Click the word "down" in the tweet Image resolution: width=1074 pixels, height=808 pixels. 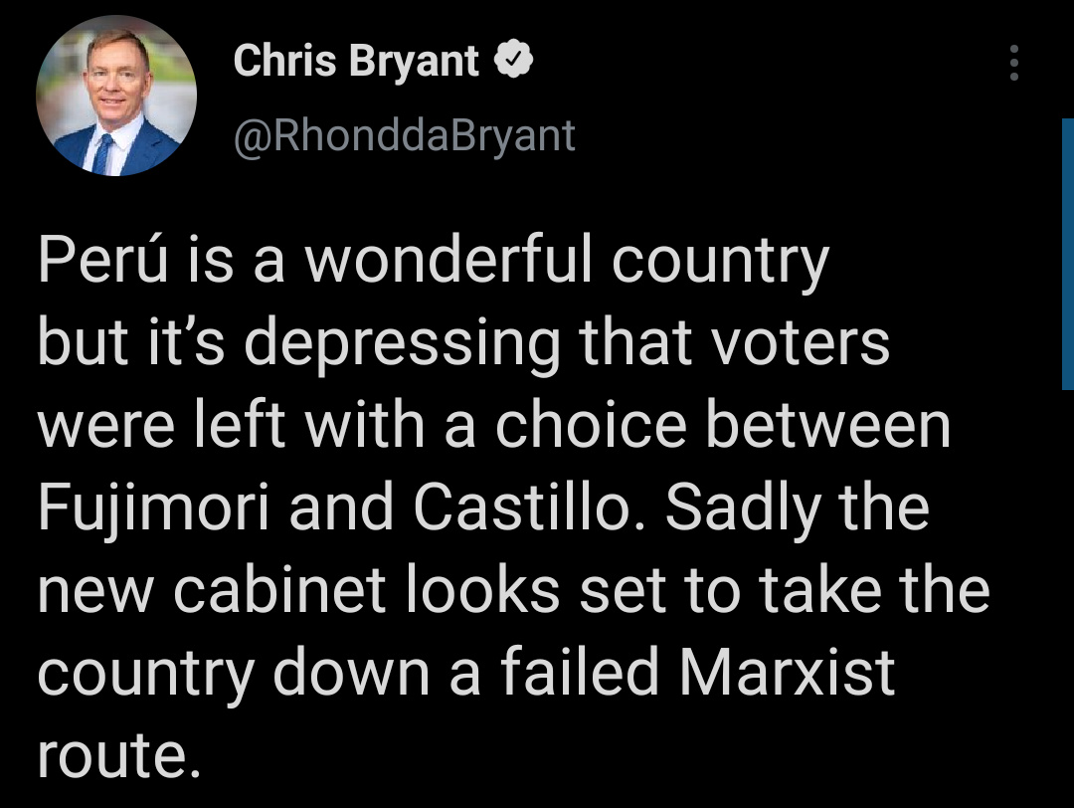(x=347, y=673)
